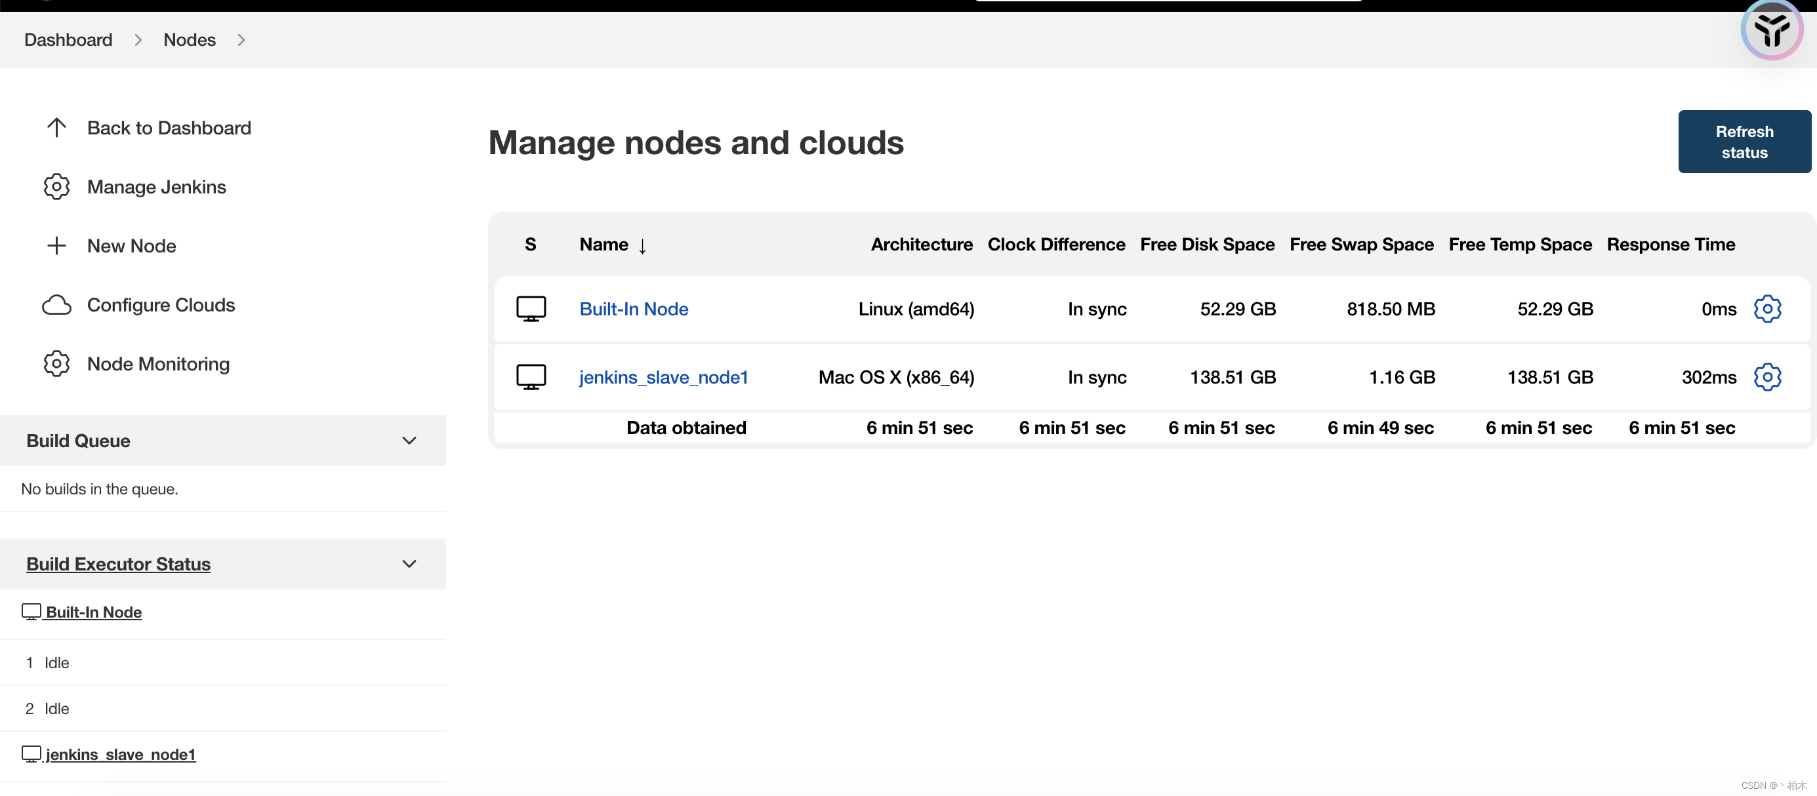Click the jenkins_slave_node1 executor link
1817x796 pixels.
click(121, 754)
